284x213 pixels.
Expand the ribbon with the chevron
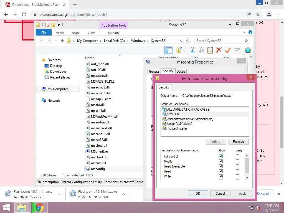[x=244, y=32]
